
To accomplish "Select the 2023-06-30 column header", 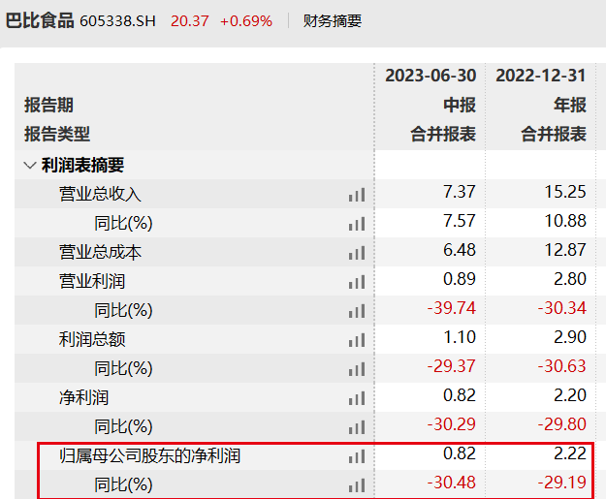I will pos(431,76).
